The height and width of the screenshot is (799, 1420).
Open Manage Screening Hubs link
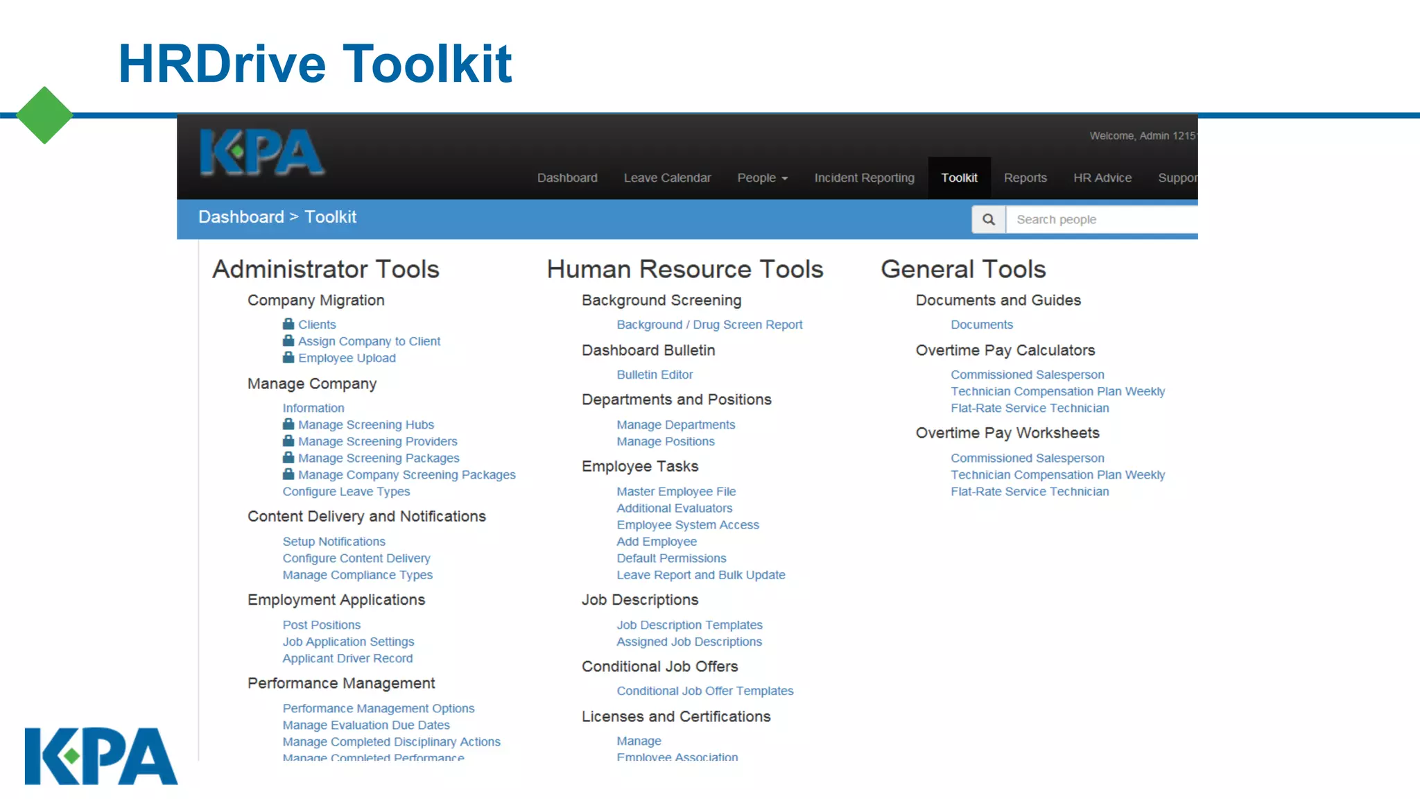click(x=366, y=424)
